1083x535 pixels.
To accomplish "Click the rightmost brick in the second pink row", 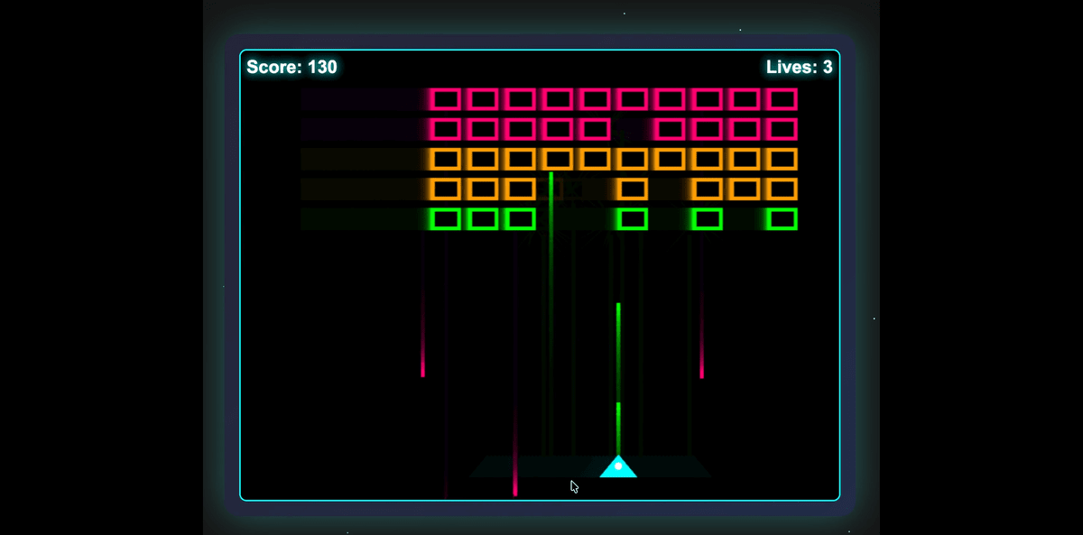I will 782,129.
